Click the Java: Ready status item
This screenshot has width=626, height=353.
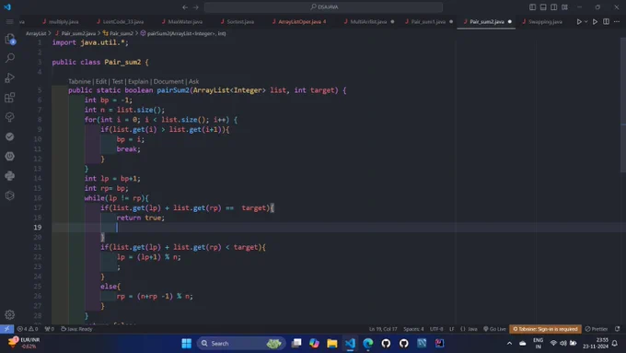tap(76, 329)
